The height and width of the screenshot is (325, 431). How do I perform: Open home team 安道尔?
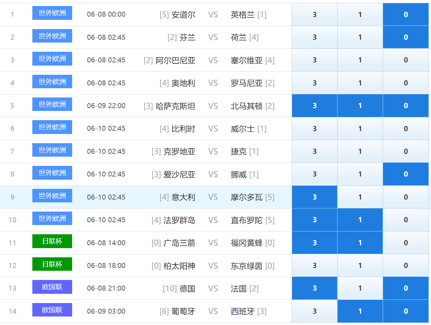tap(183, 15)
